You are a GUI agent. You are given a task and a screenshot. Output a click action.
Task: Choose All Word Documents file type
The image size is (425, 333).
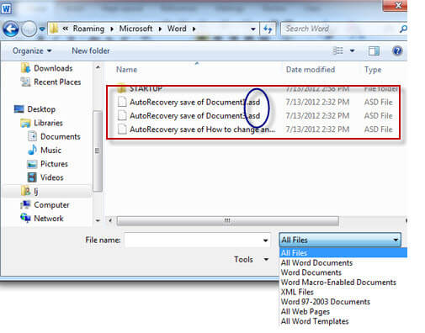[316, 262]
